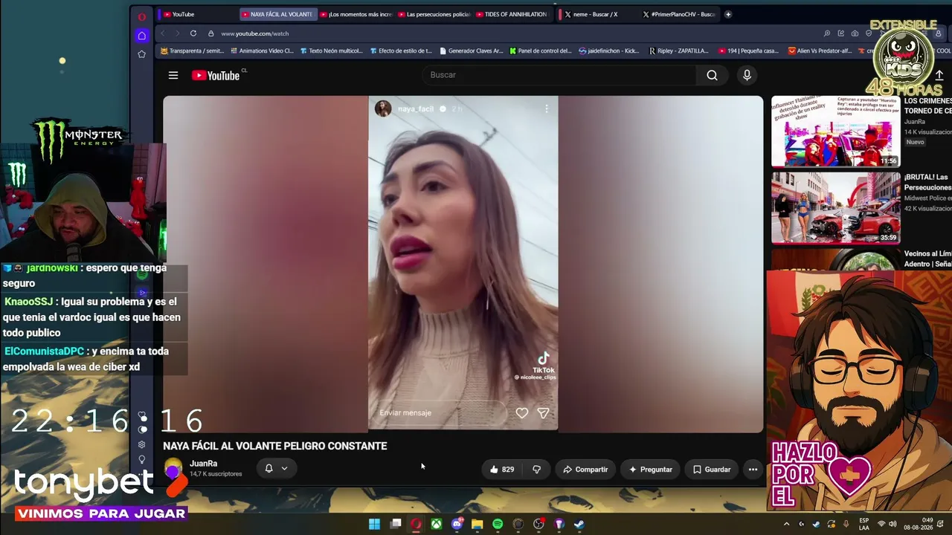Go back with the browser back arrow
Image resolution: width=952 pixels, height=535 pixels.
(x=163, y=33)
